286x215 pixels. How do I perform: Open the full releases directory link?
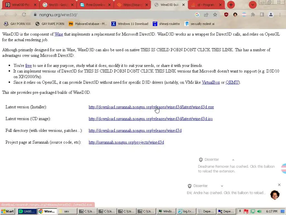(x=135, y=130)
